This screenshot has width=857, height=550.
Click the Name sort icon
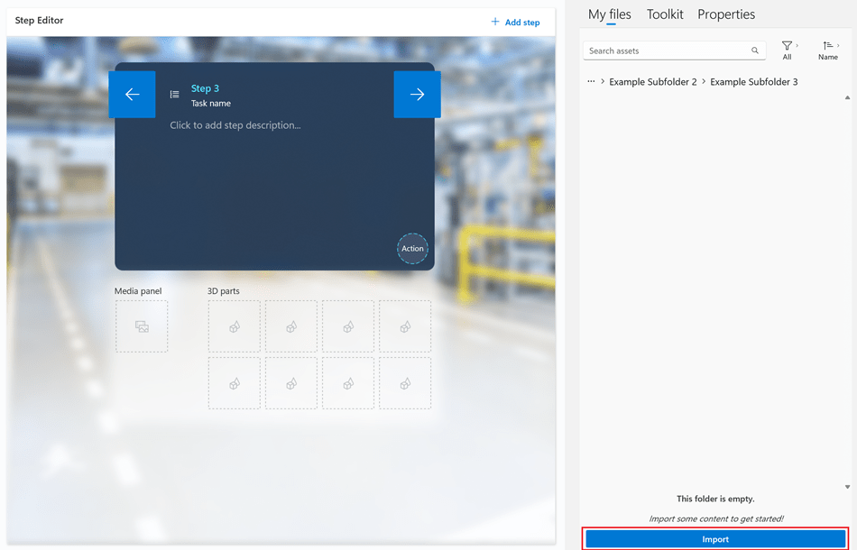point(826,47)
